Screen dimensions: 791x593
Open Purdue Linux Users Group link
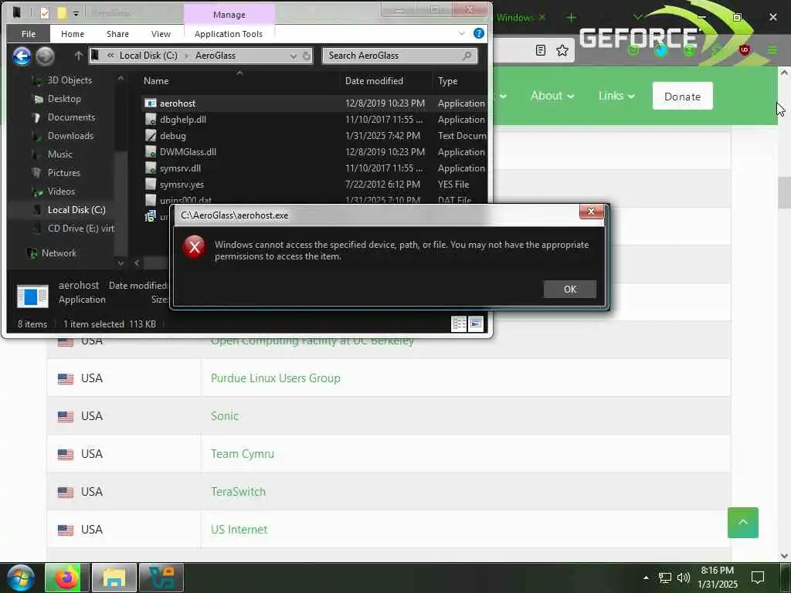coord(276,378)
